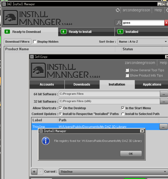Image resolution: width=168 pixels, height=179 pixels.
Task: Toggle the Show General Tool Tips checkbox
Action: 127,70
